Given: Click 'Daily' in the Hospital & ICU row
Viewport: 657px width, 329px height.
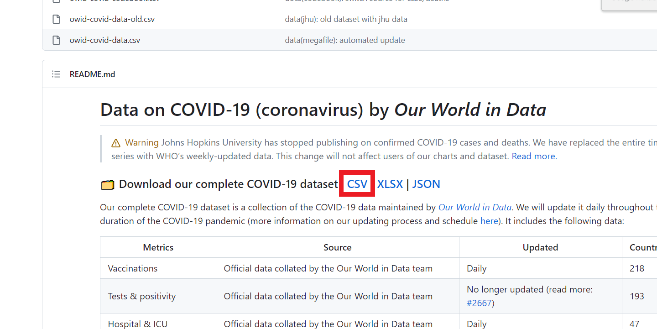Looking at the screenshot, I should click(x=476, y=324).
